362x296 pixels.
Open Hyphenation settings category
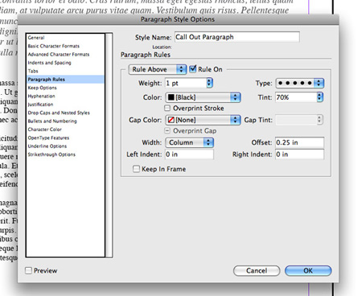[x=41, y=96]
